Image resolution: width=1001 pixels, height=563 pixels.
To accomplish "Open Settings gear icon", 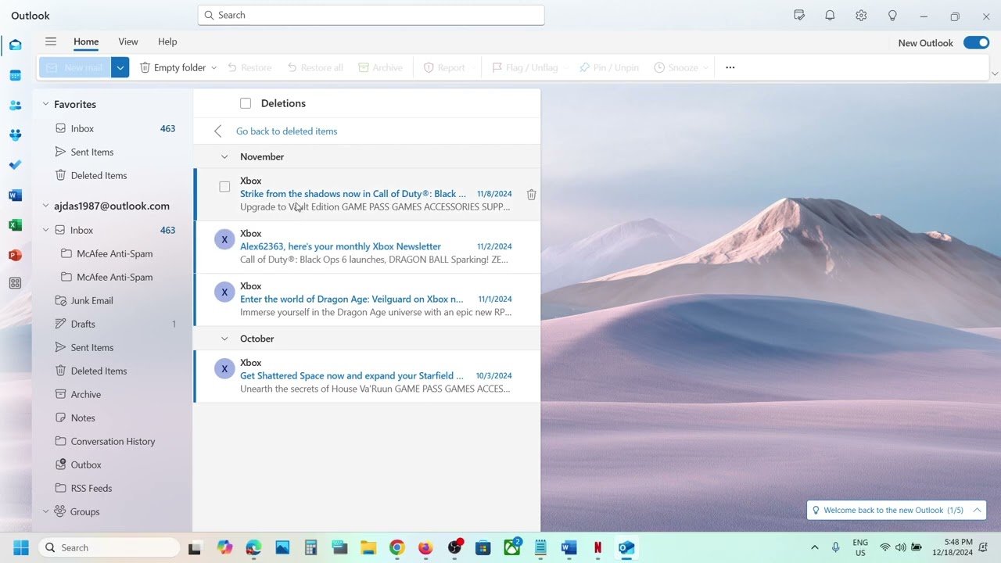I will [861, 16].
